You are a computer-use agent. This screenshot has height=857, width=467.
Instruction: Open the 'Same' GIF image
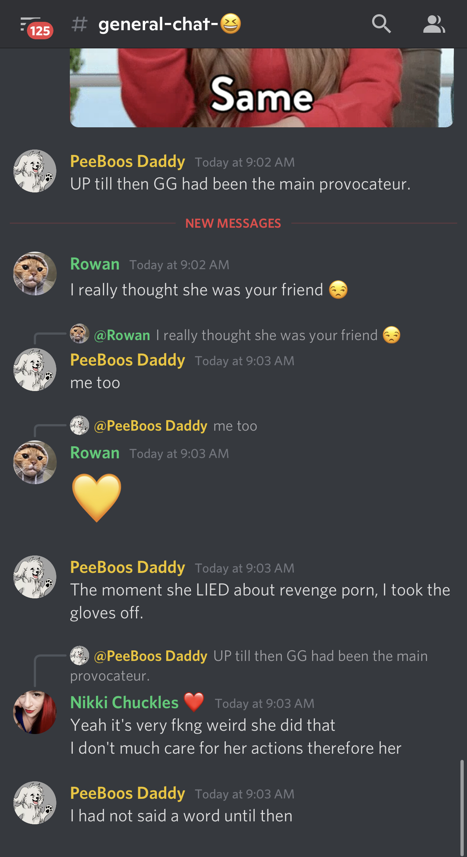262,88
